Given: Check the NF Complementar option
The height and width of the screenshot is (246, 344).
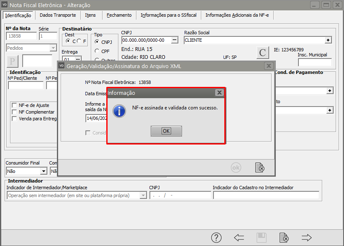Looking at the screenshot, I should pos(15,112).
